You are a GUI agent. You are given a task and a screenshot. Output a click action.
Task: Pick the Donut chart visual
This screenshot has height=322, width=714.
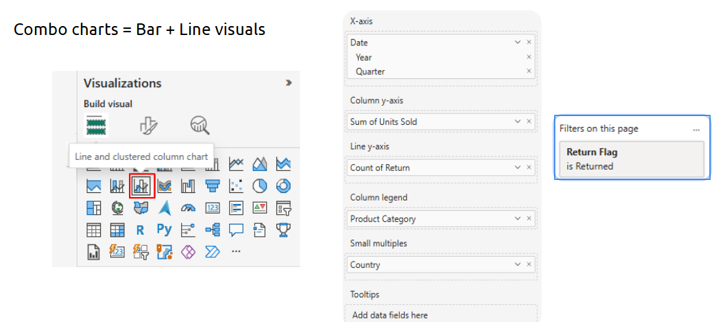click(x=284, y=186)
